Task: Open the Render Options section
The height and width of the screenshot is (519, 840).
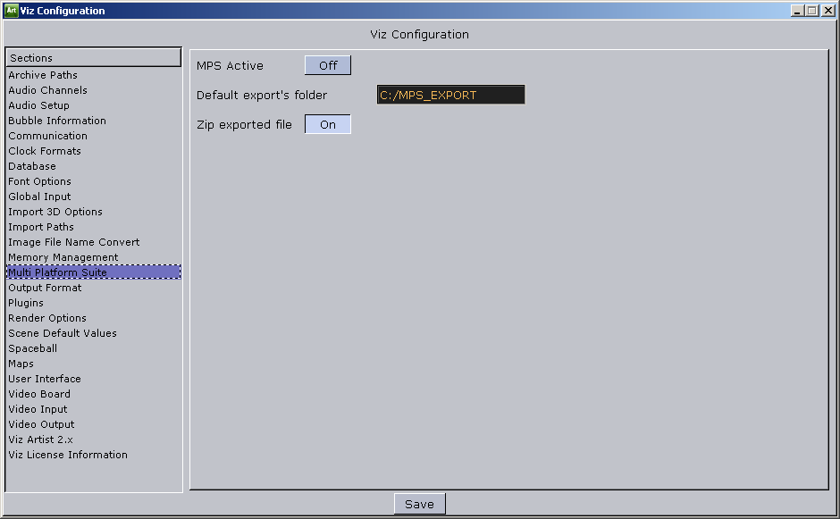Action: 46,318
